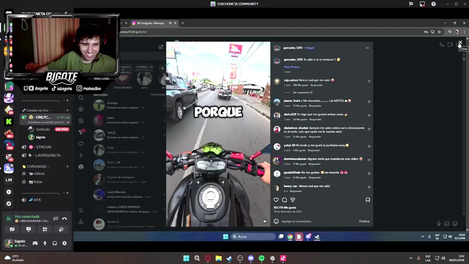469x264 pixels.
Task: Share your screen button in Discord
Action: point(29,229)
